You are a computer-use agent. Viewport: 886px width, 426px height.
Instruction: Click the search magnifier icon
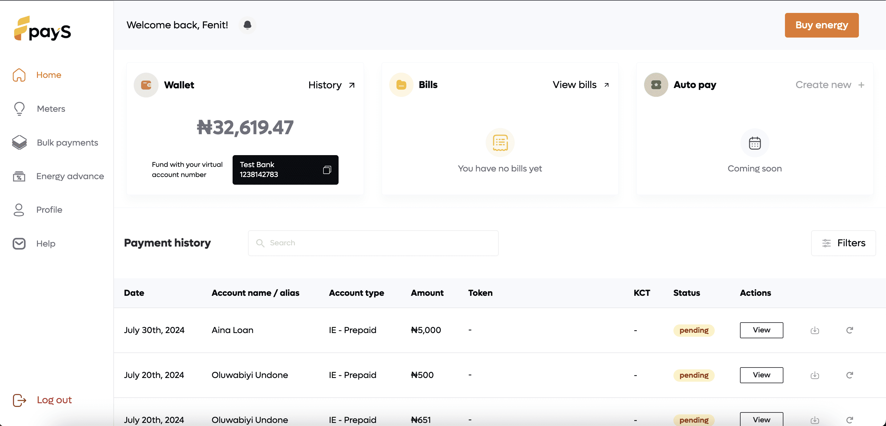click(260, 243)
